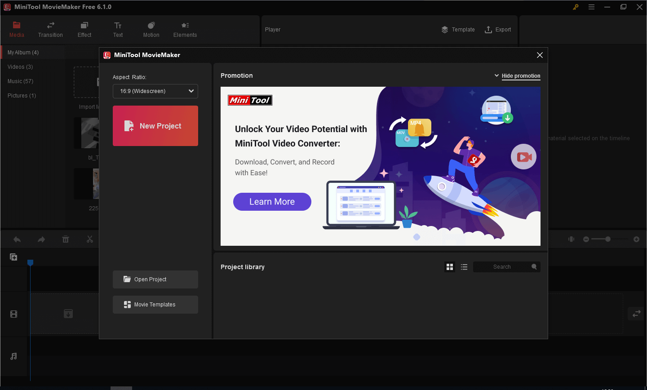Click the first media thumbnail in album
The width and height of the screenshot is (647, 390).
click(86, 133)
